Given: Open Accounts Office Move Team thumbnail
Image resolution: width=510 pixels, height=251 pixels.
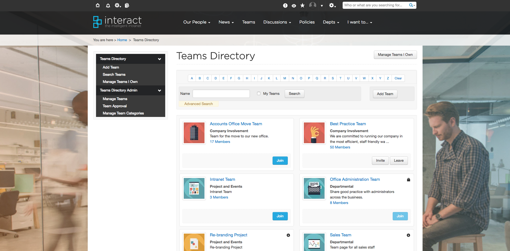Looking at the screenshot, I should pos(194,133).
